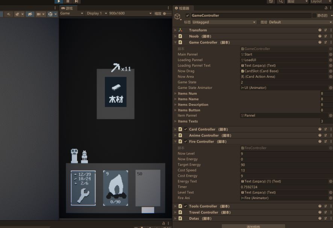The image size is (333, 228).
Task: Click the gizmos globe icon
Action: (x=50, y=14)
